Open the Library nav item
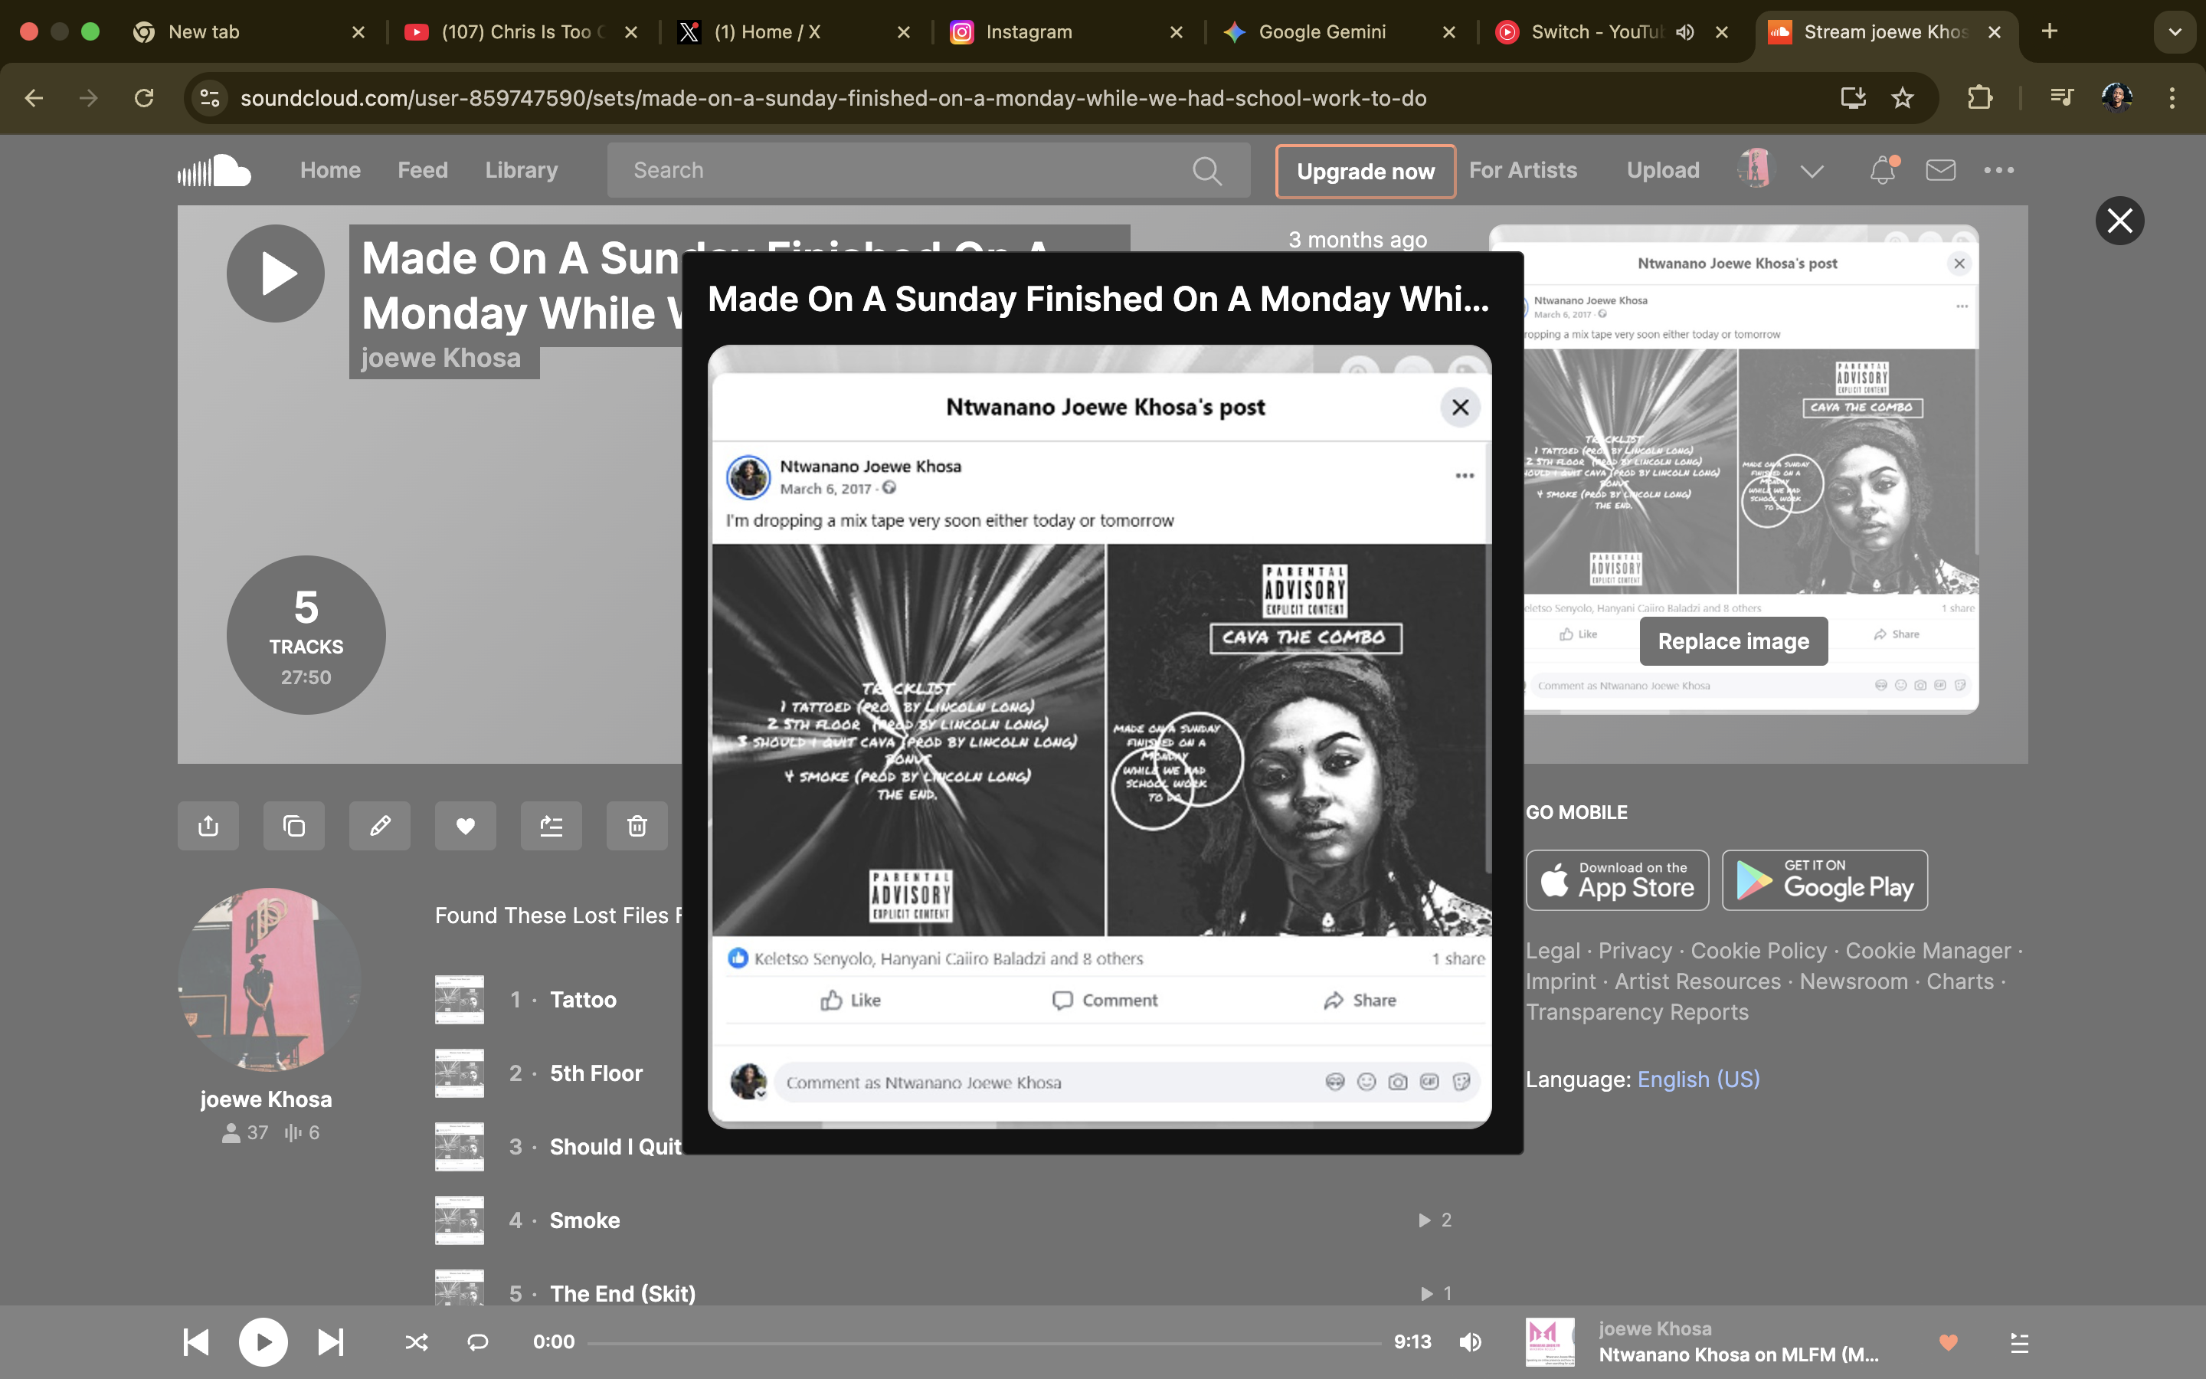2206x1379 pixels. (521, 171)
